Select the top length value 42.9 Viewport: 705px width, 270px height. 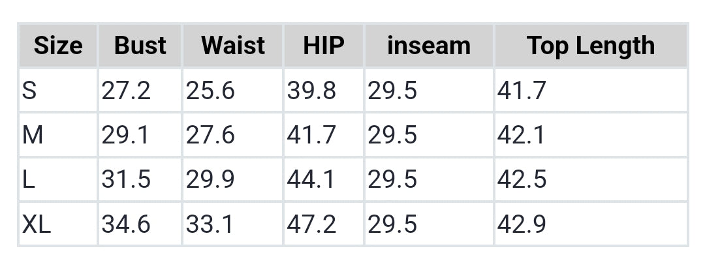click(522, 224)
